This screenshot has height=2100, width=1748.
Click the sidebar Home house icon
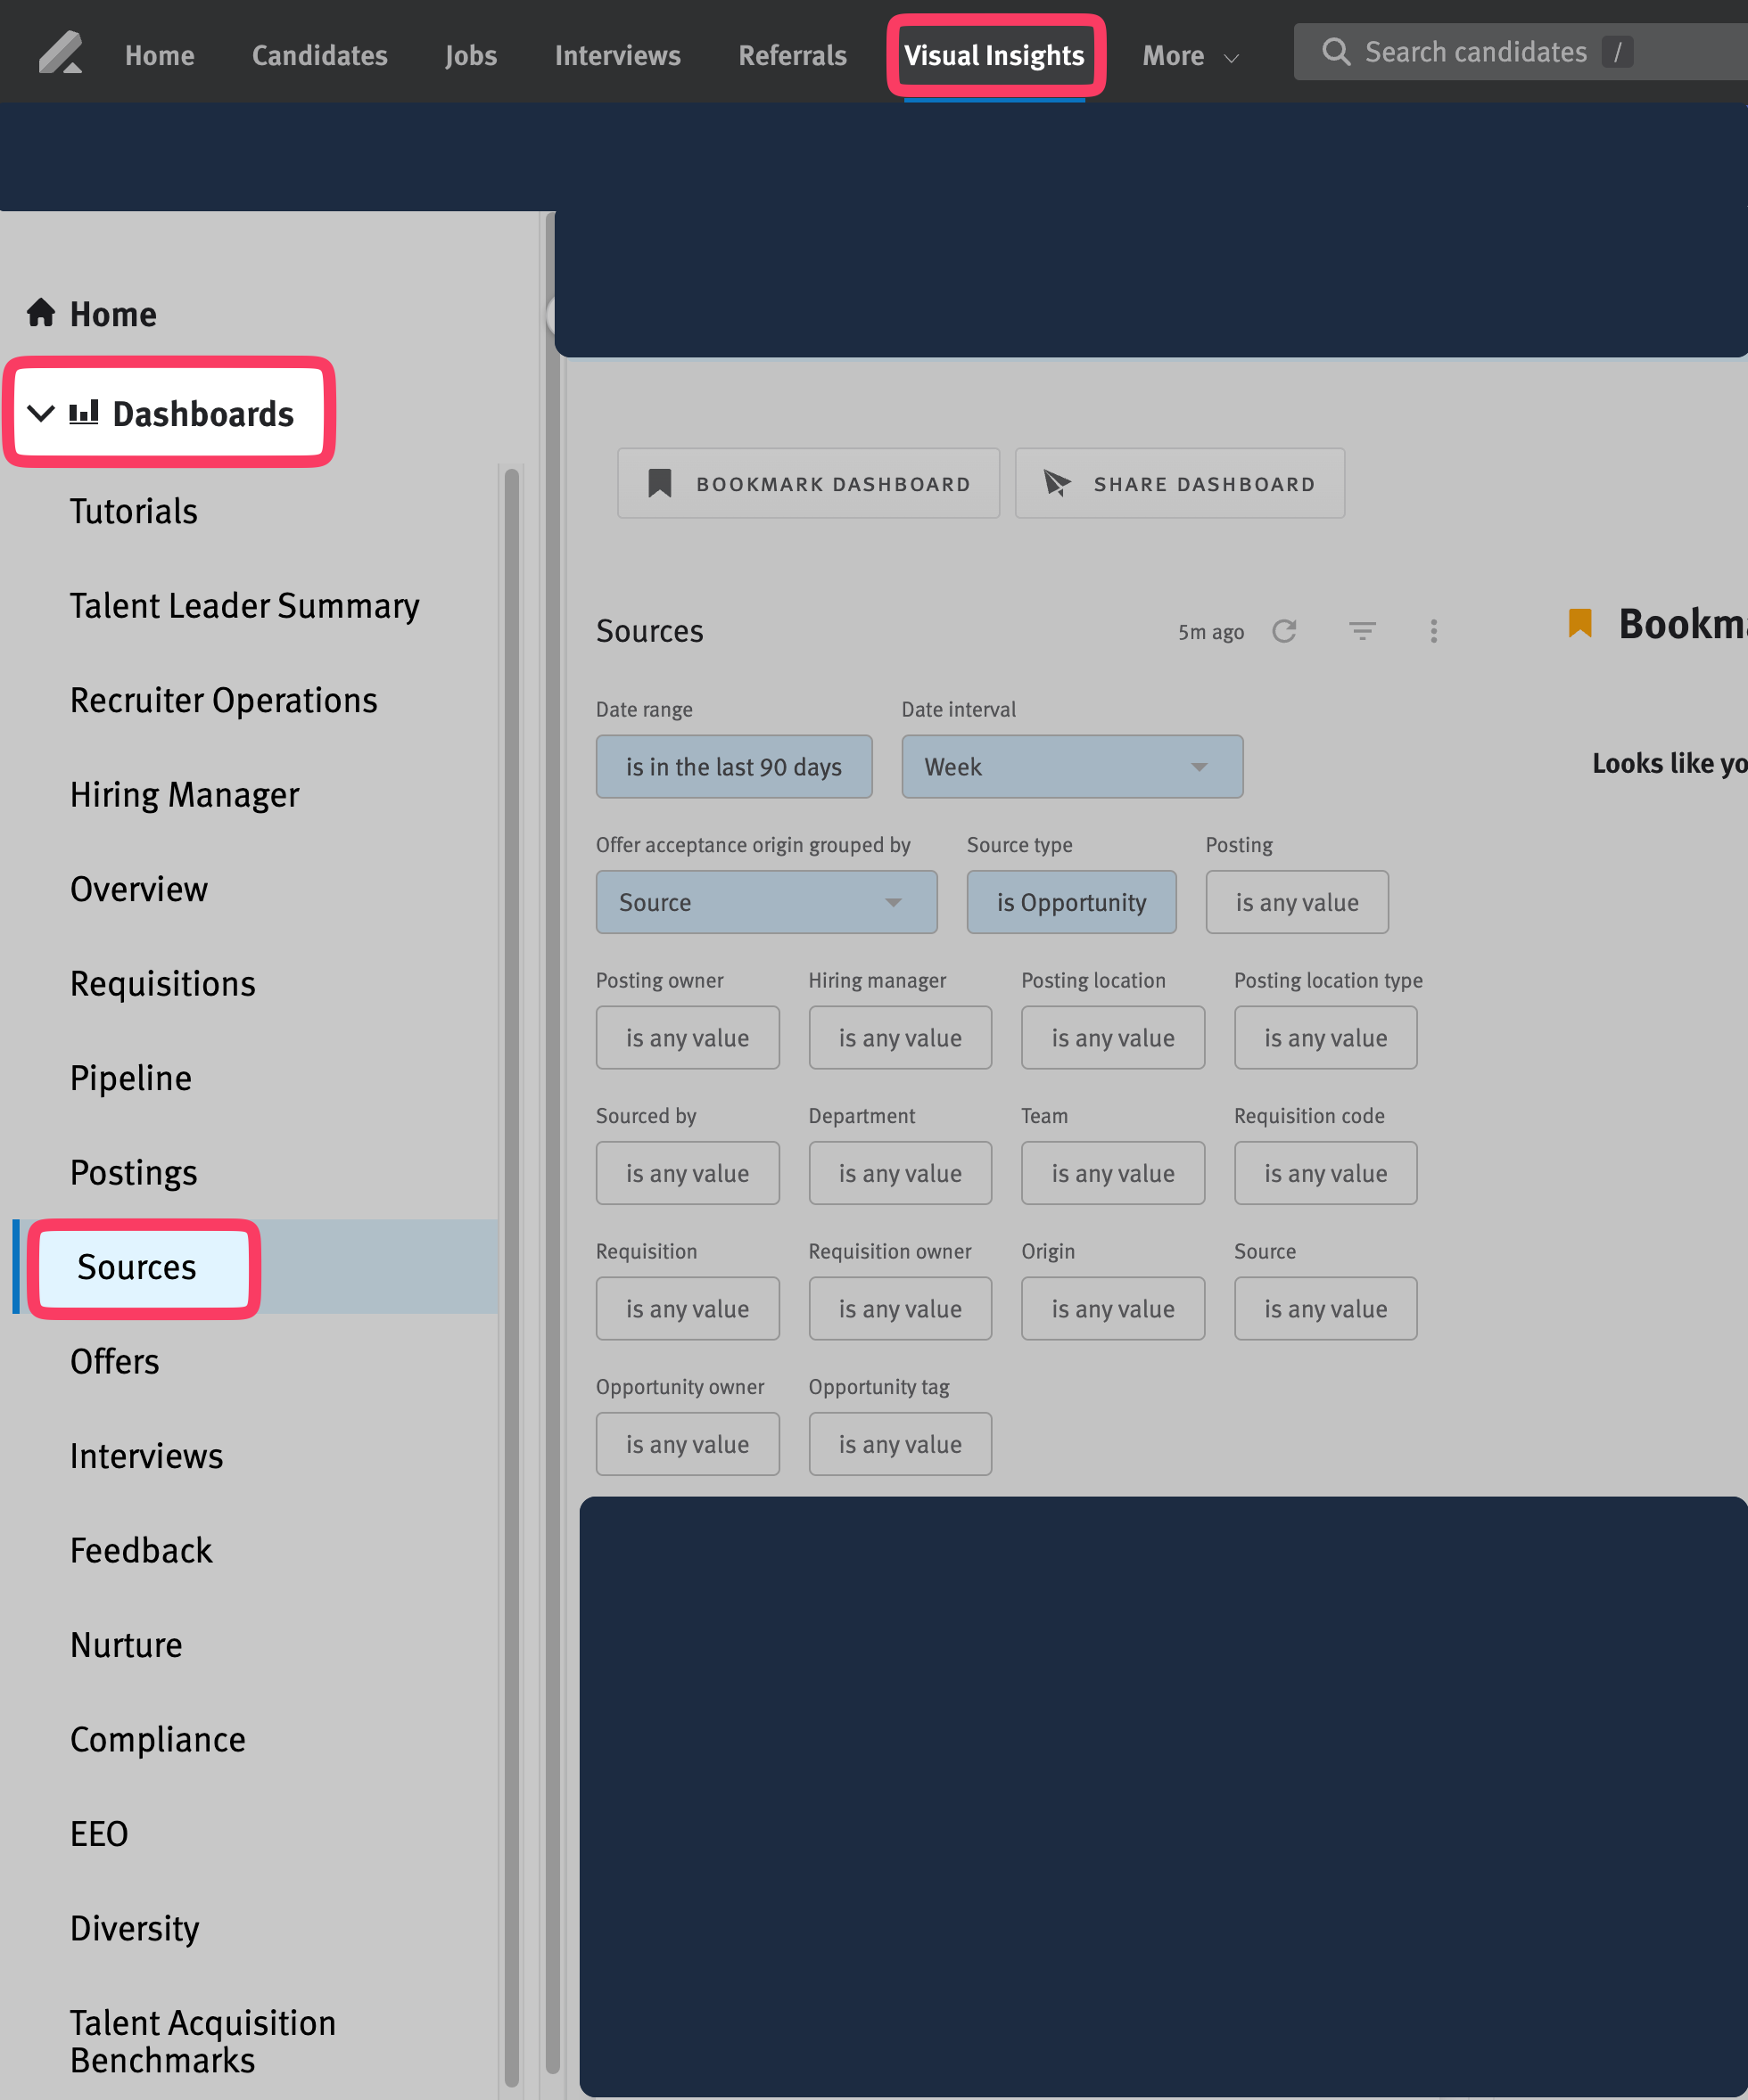(x=41, y=313)
